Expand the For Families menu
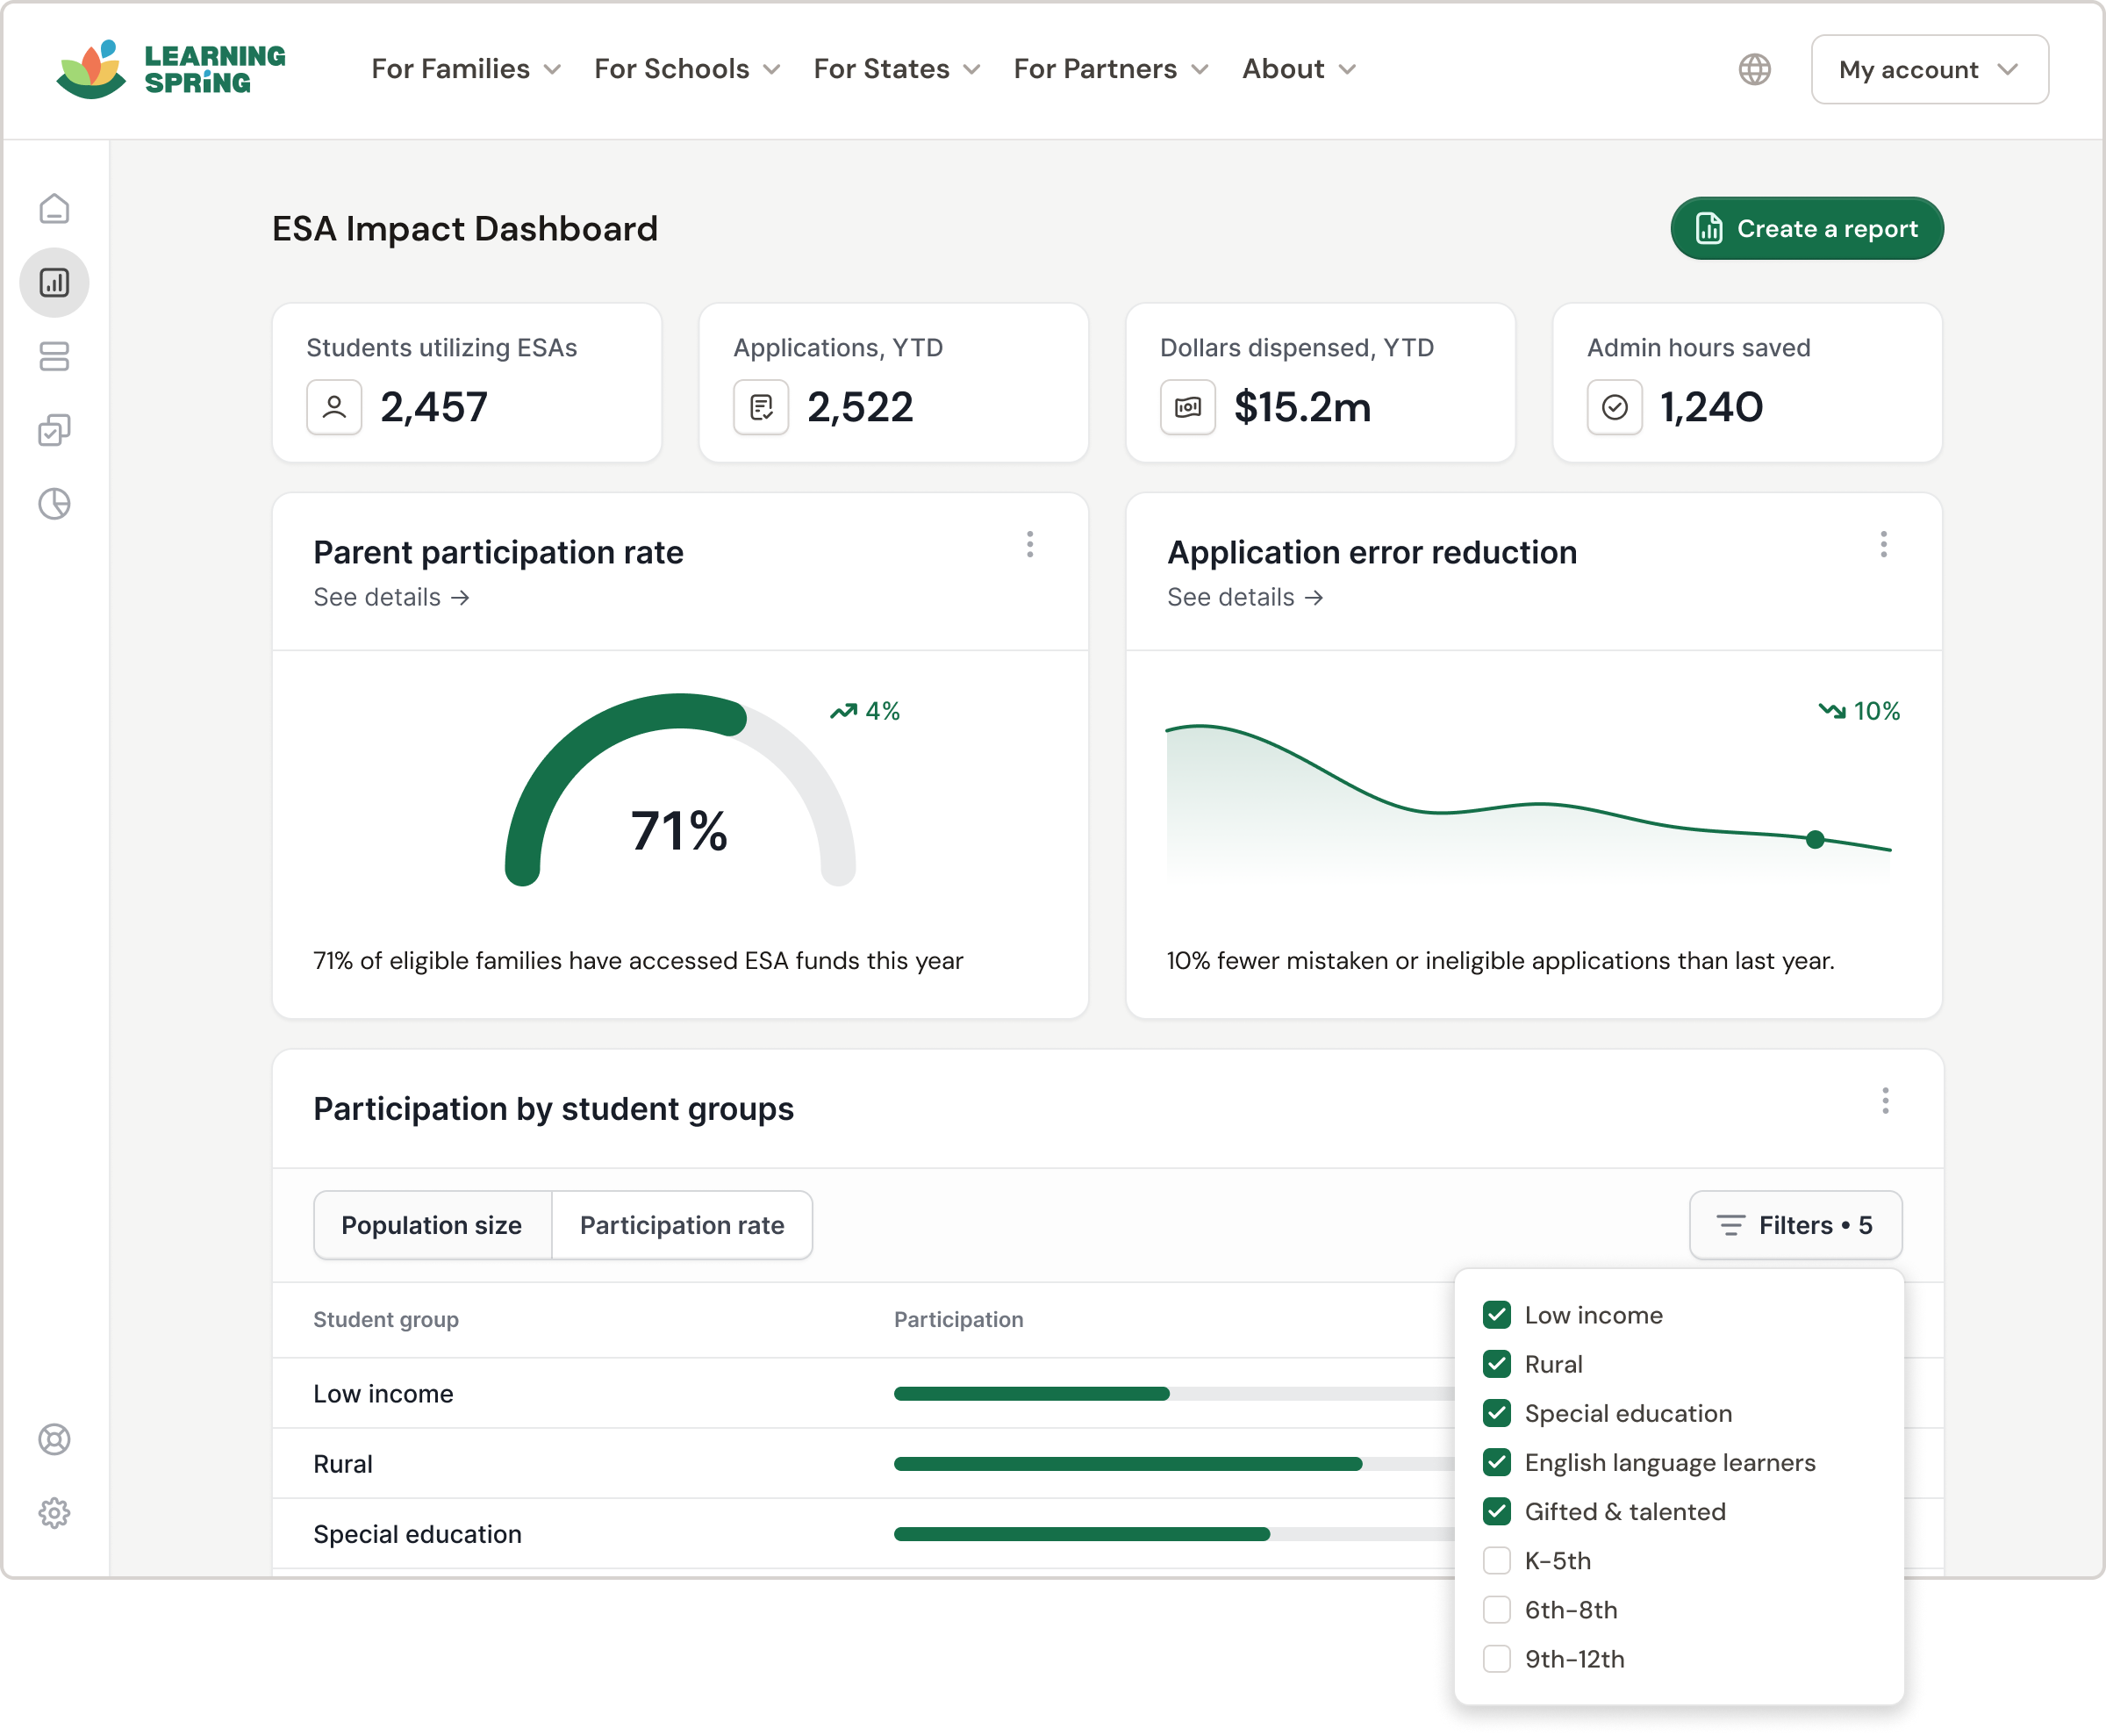 click(466, 69)
